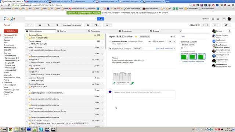Open the More actions dropdown in toolbar
Viewport: 235px width, 132px height.
[x=108, y=25]
